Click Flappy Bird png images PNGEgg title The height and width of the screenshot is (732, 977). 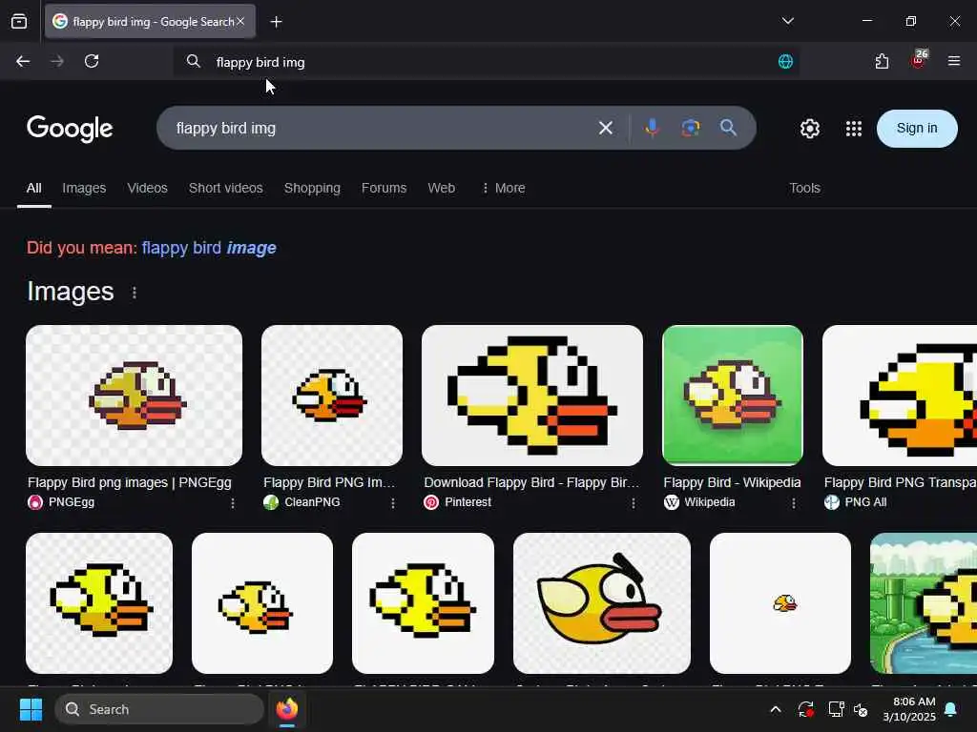130,482
